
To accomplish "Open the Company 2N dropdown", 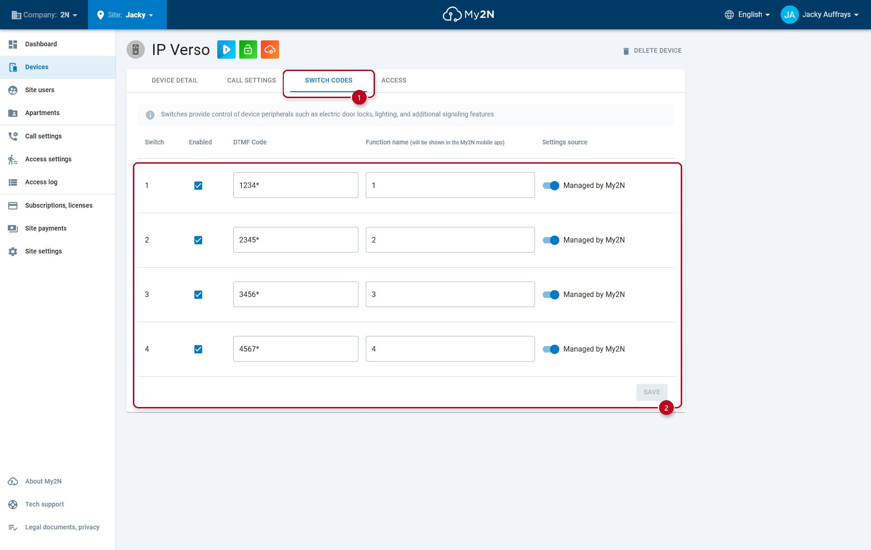I will (x=44, y=15).
